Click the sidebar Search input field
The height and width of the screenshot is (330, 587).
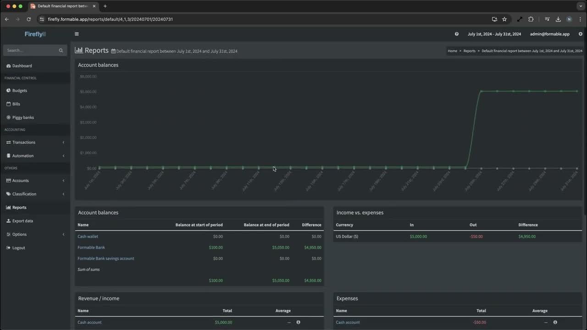pos(31,50)
